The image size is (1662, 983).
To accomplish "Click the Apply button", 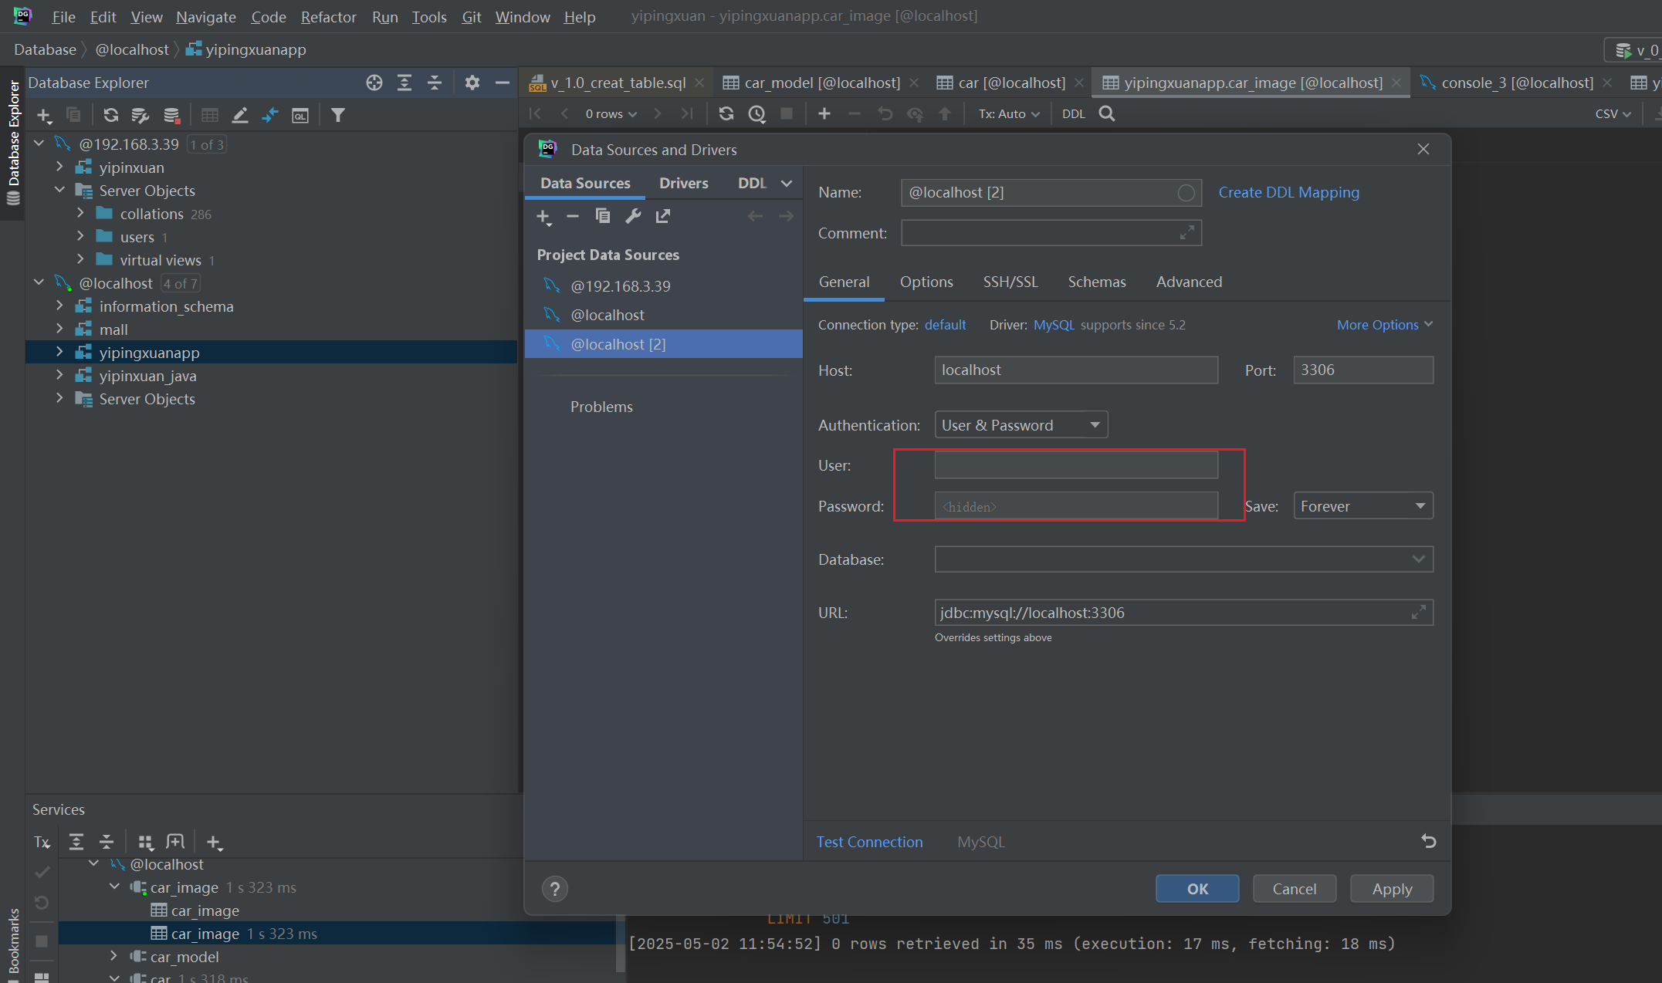I will pyautogui.click(x=1391, y=889).
